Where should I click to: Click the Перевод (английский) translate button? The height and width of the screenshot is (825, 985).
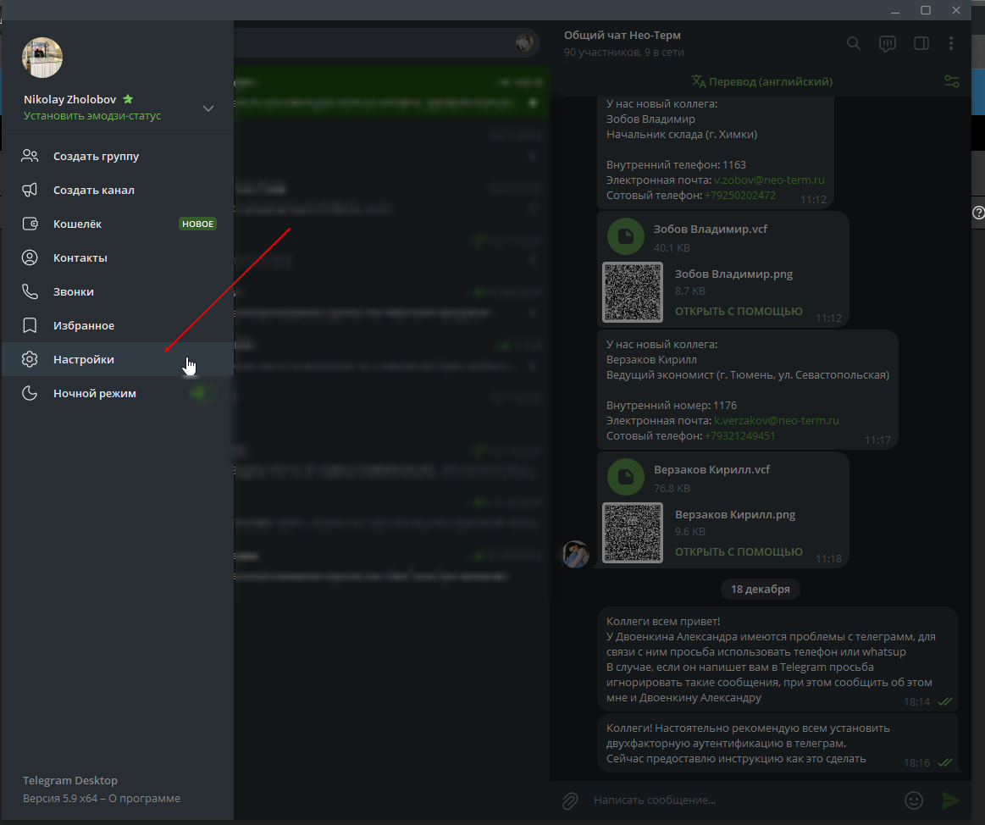762,81
